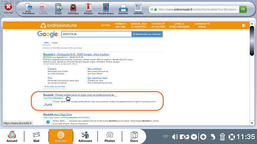Click the undo back arrow icon in tray
The height and width of the screenshot is (144, 257).
pyautogui.click(x=213, y=137)
